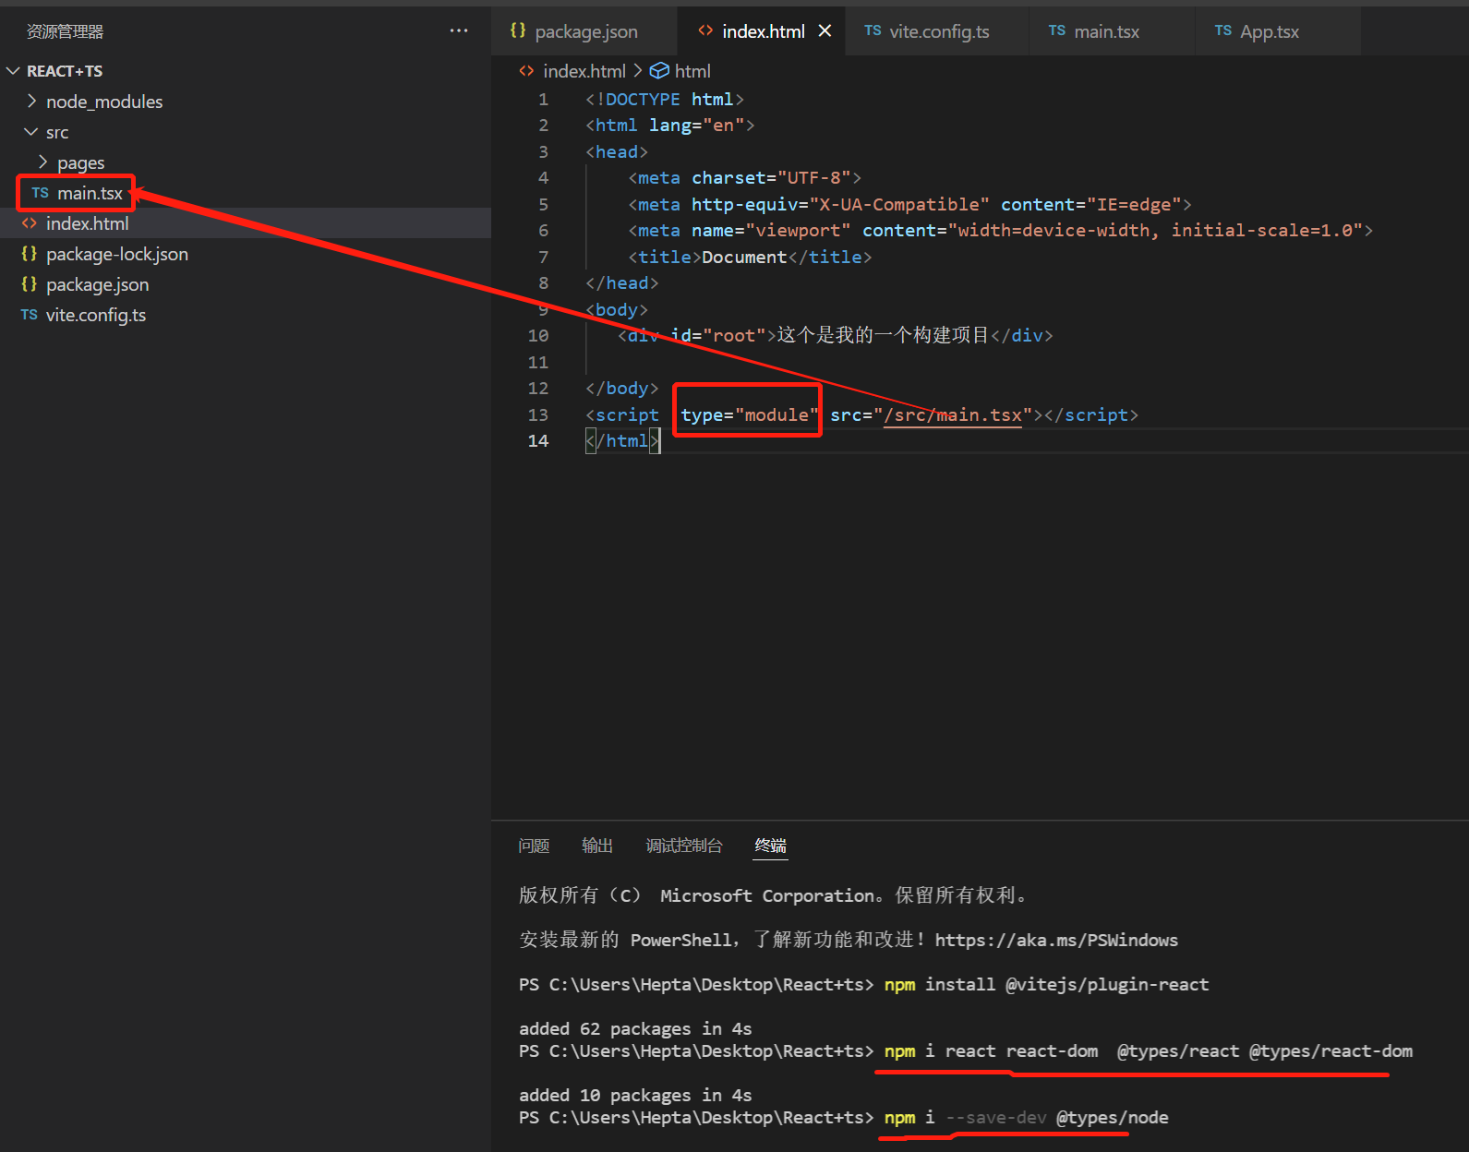This screenshot has width=1469, height=1152.
Task: Click the @types/node terminal command text
Action: [1113, 1118]
